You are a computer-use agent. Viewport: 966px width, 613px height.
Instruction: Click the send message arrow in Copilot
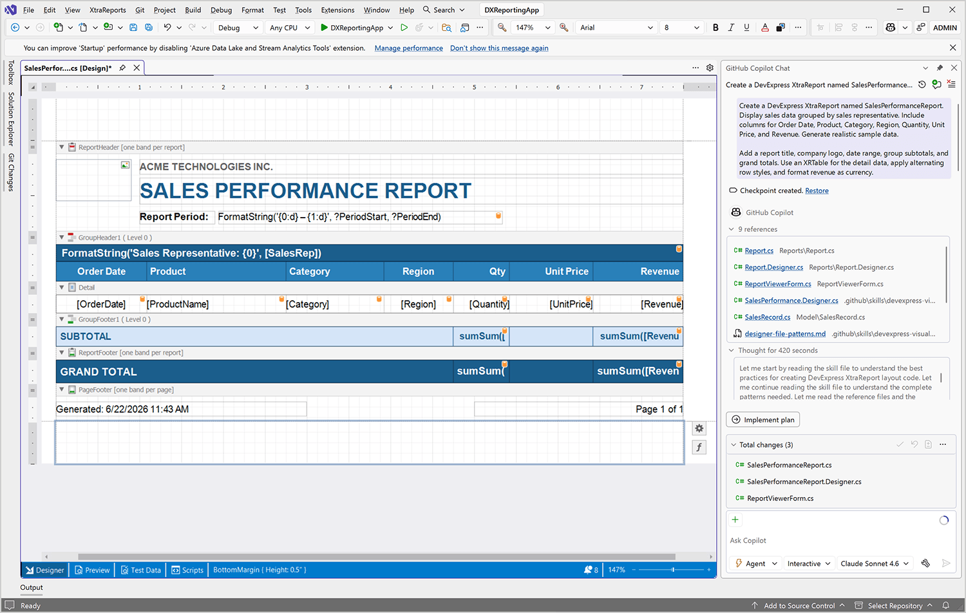946,563
